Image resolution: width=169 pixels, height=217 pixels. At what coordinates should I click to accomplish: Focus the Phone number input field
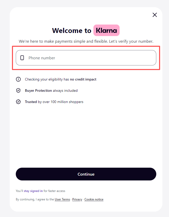click(89, 58)
